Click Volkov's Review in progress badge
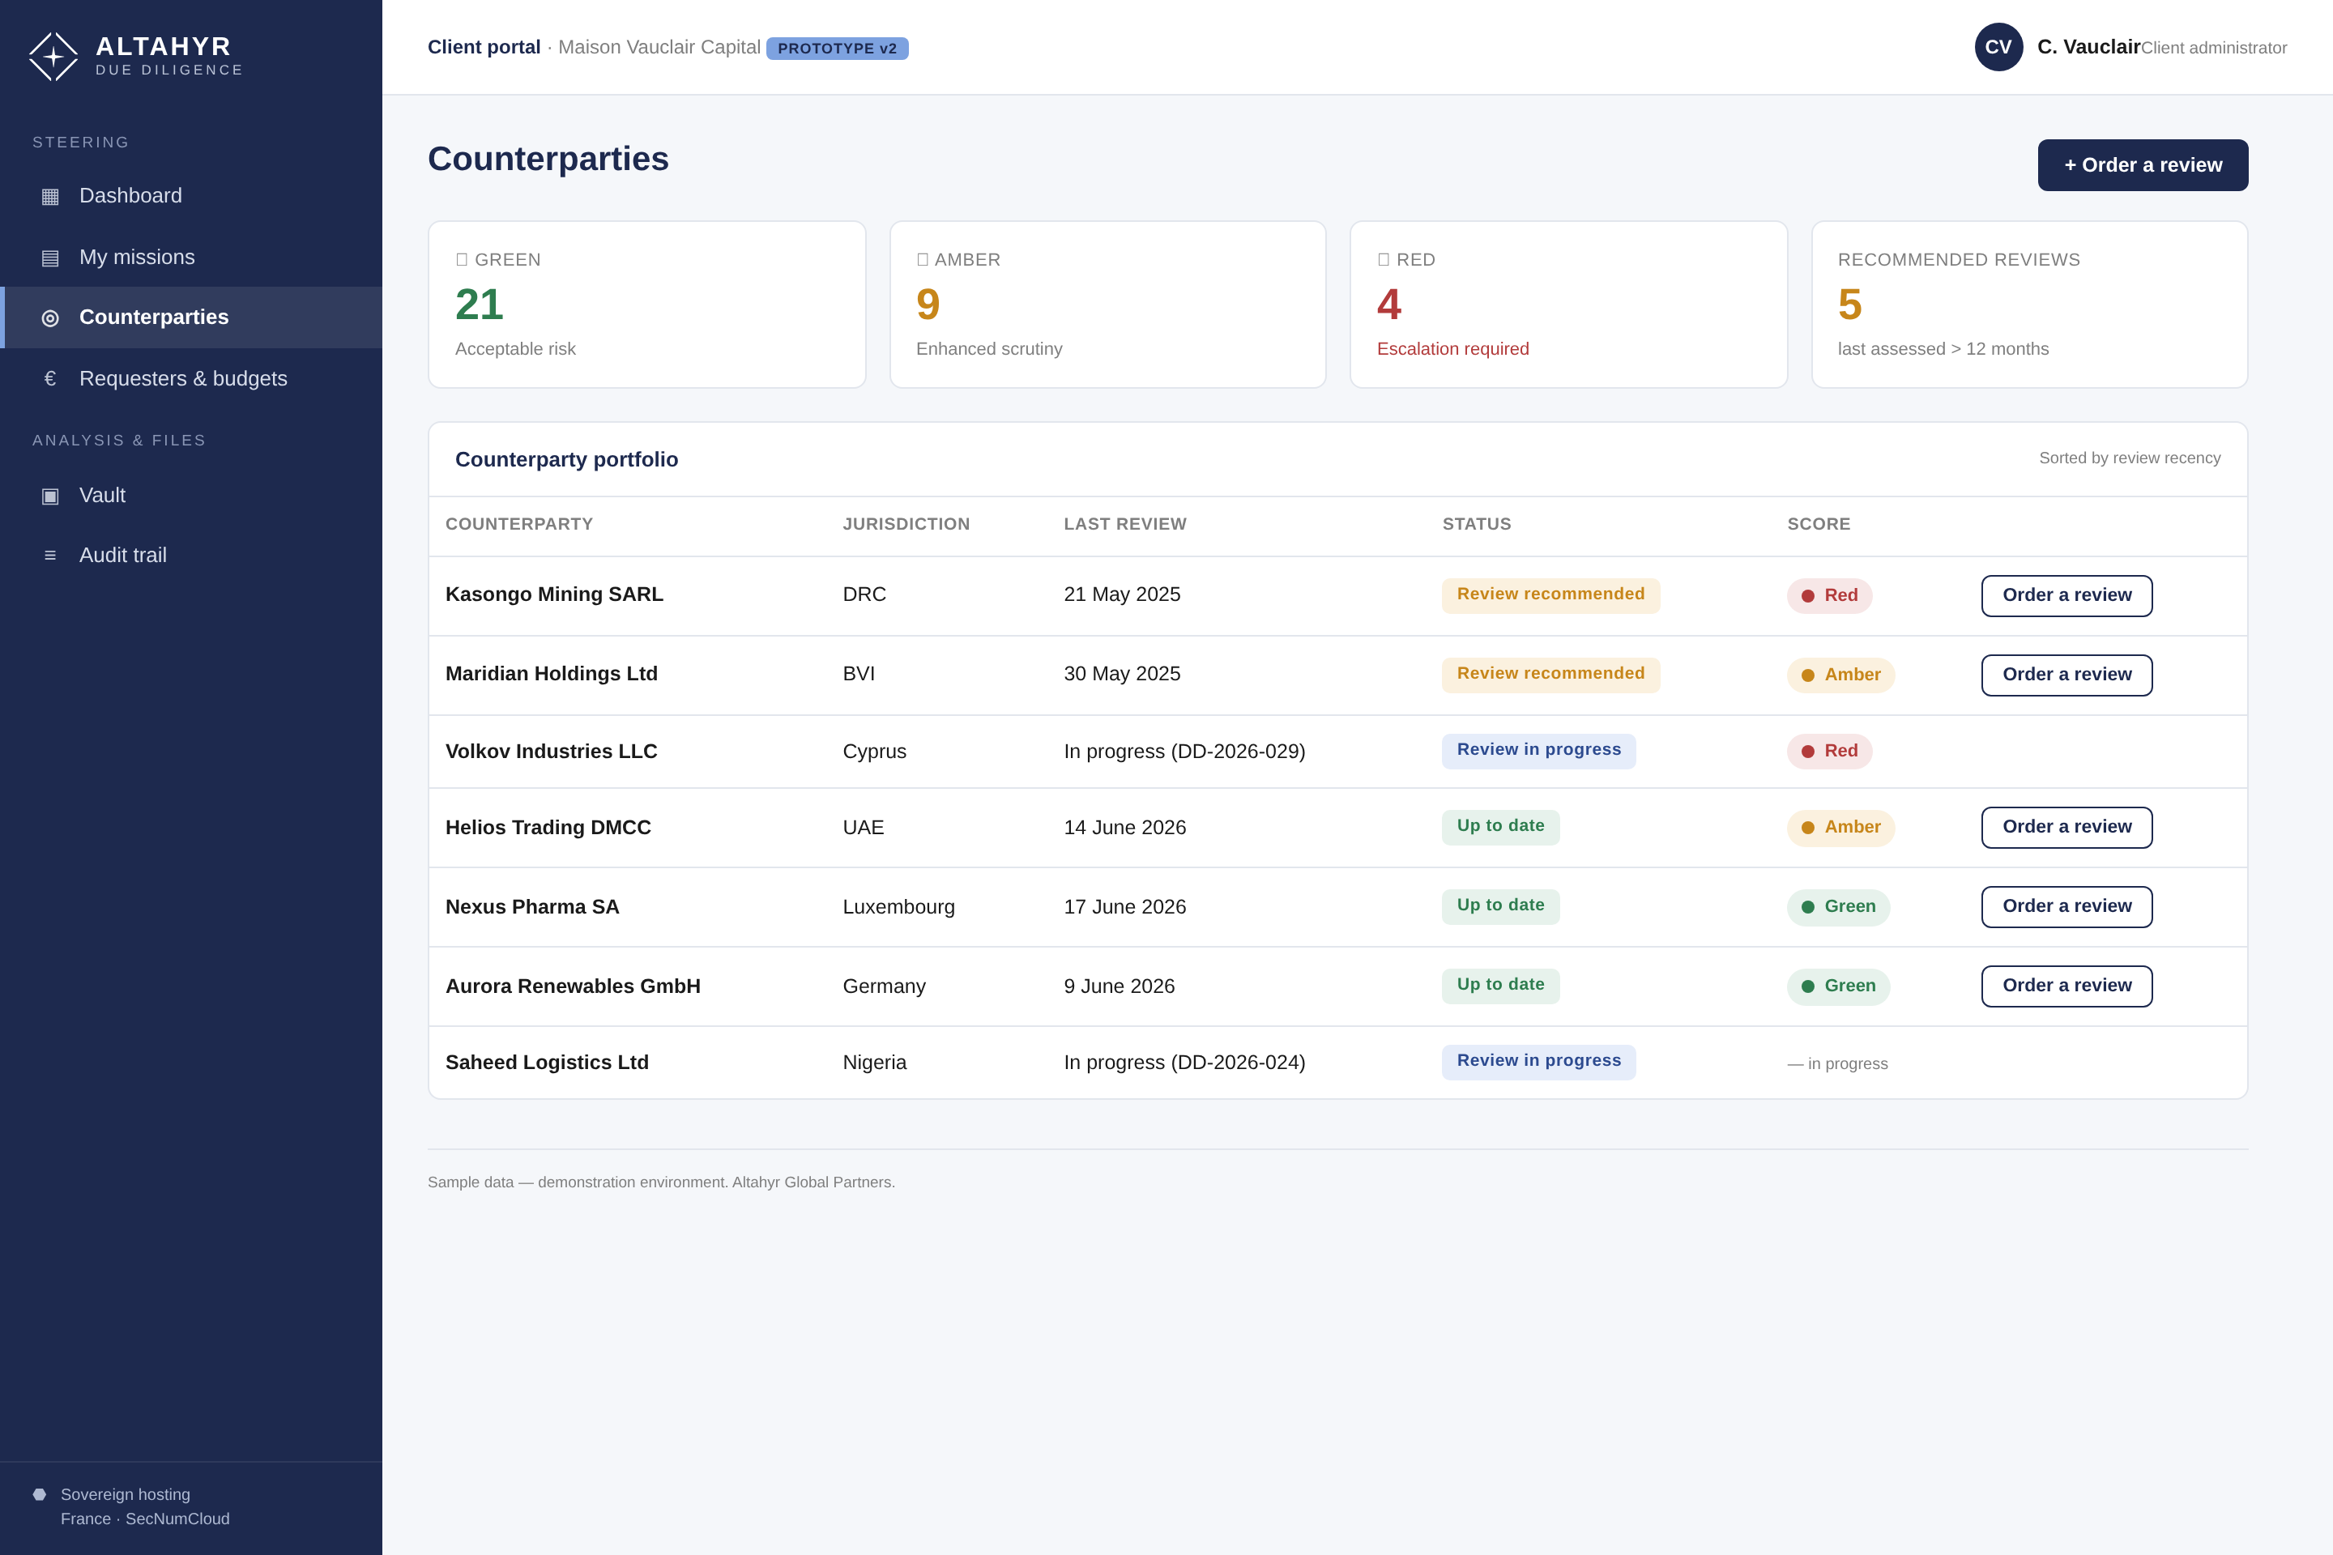Image resolution: width=2333 pixels, height=1555 pixels. 1538,751
